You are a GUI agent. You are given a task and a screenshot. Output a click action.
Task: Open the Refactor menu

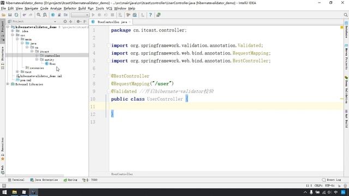tap(70, 9)
